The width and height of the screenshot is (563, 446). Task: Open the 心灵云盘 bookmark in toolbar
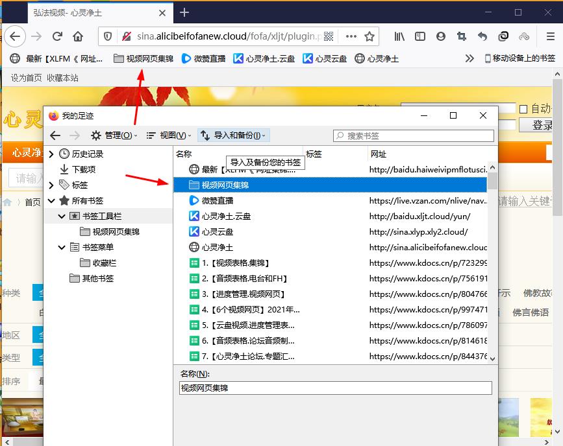tap(325, 58)
